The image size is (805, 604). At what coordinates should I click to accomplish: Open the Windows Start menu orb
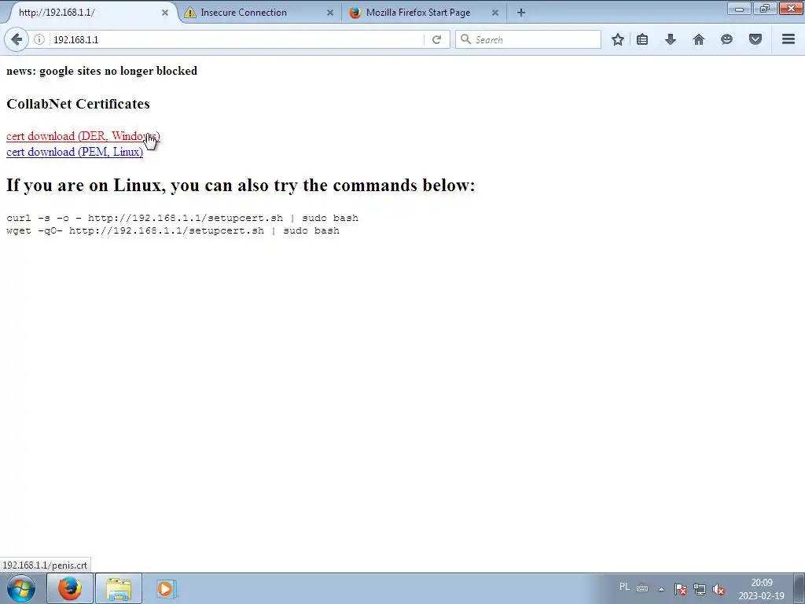pyautogui.click(x=20, y=588)
